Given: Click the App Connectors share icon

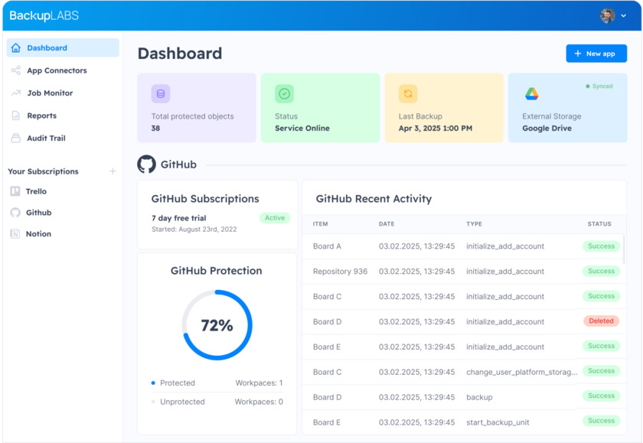Looking at the screenshot, I should point(16,70).
